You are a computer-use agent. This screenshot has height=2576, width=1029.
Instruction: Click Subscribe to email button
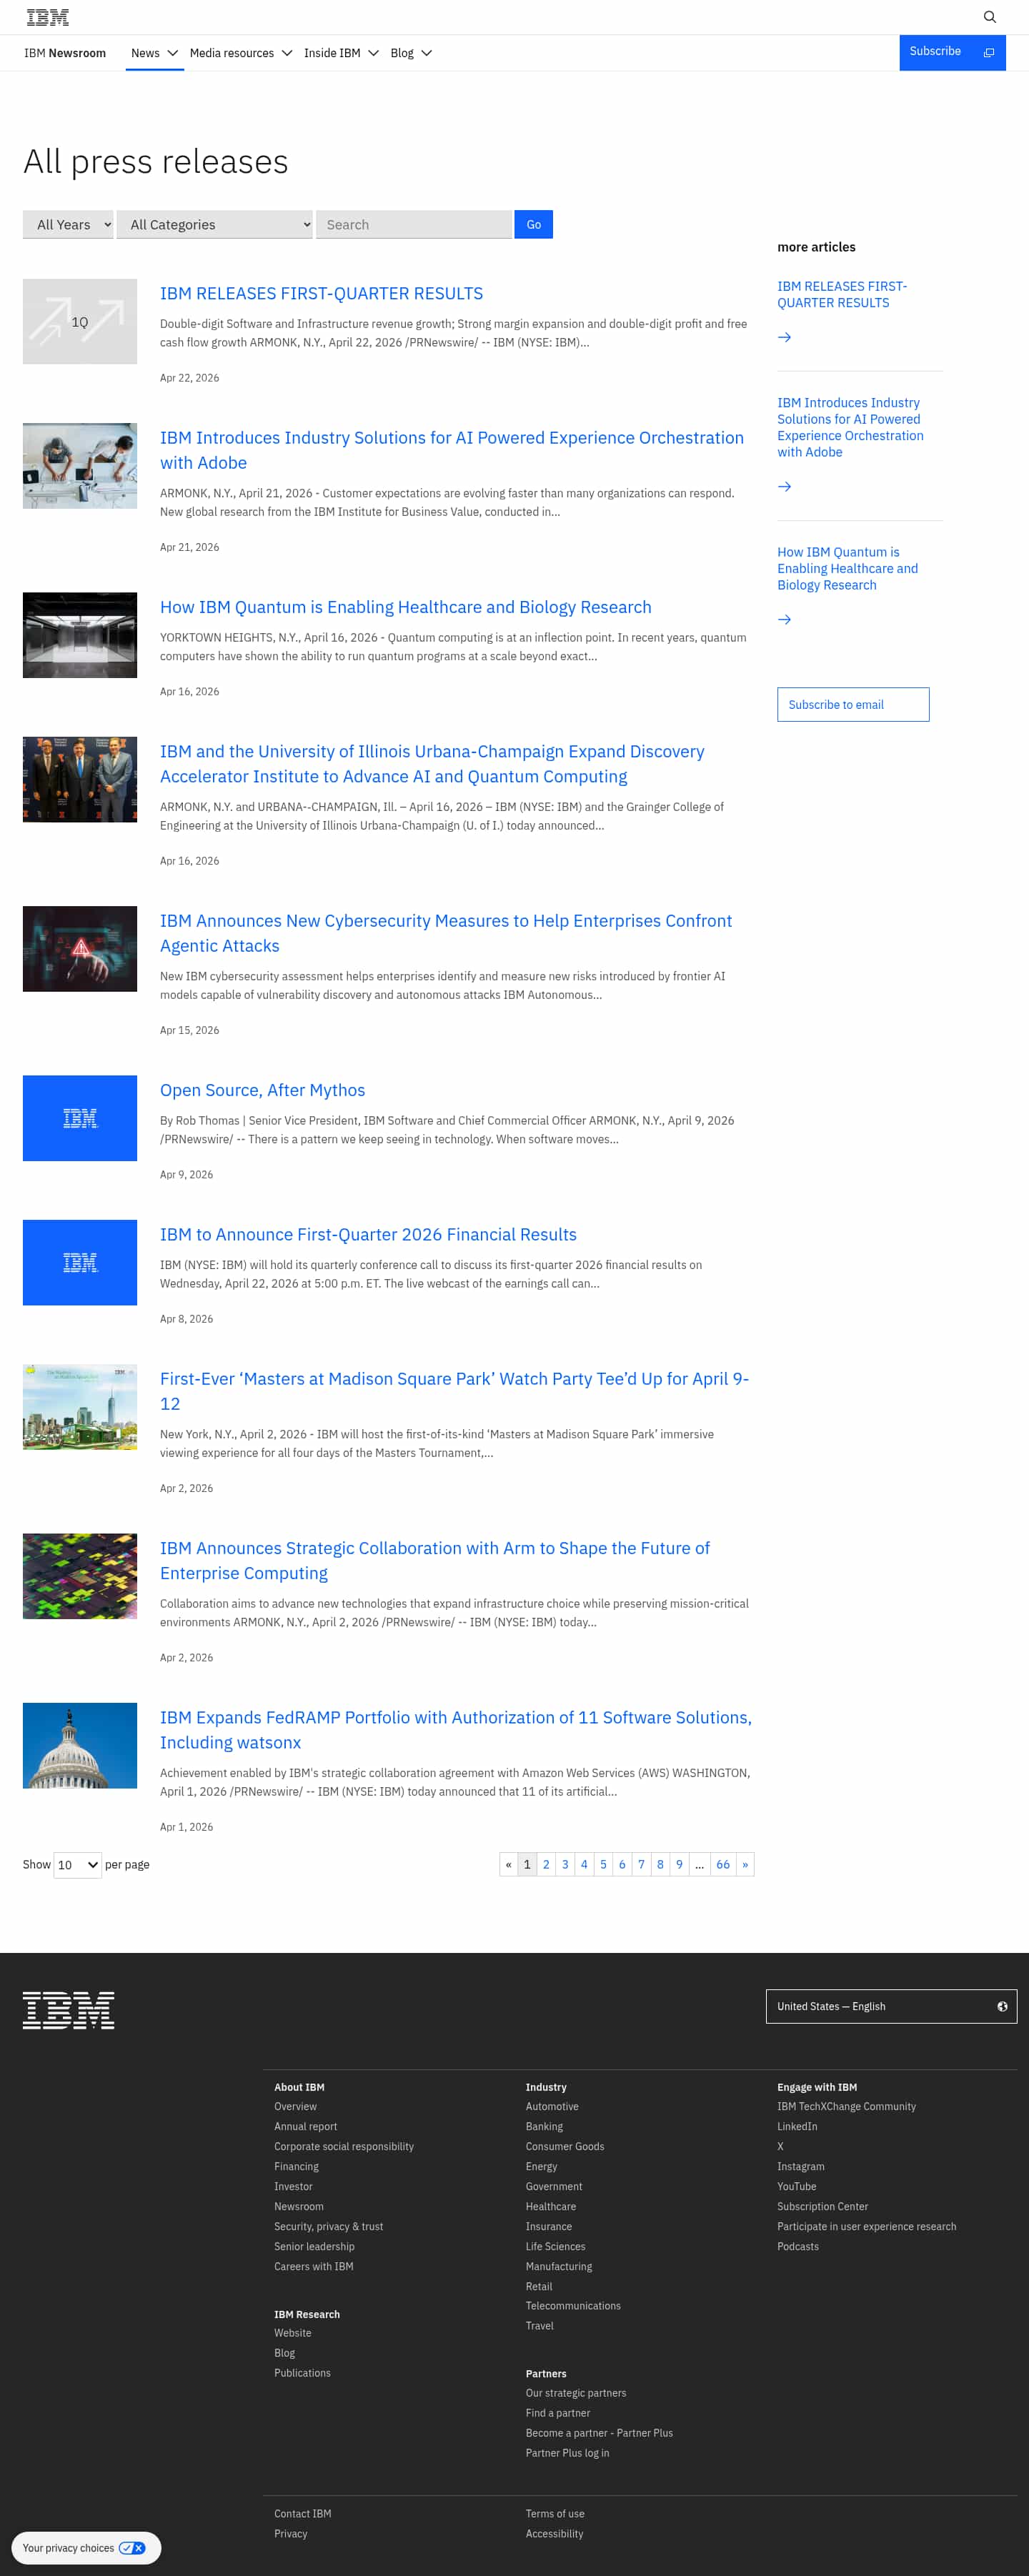pyautogui.click(x=853, y=704)
